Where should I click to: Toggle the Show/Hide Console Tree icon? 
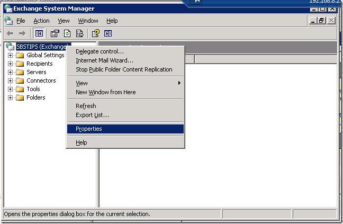39,33
